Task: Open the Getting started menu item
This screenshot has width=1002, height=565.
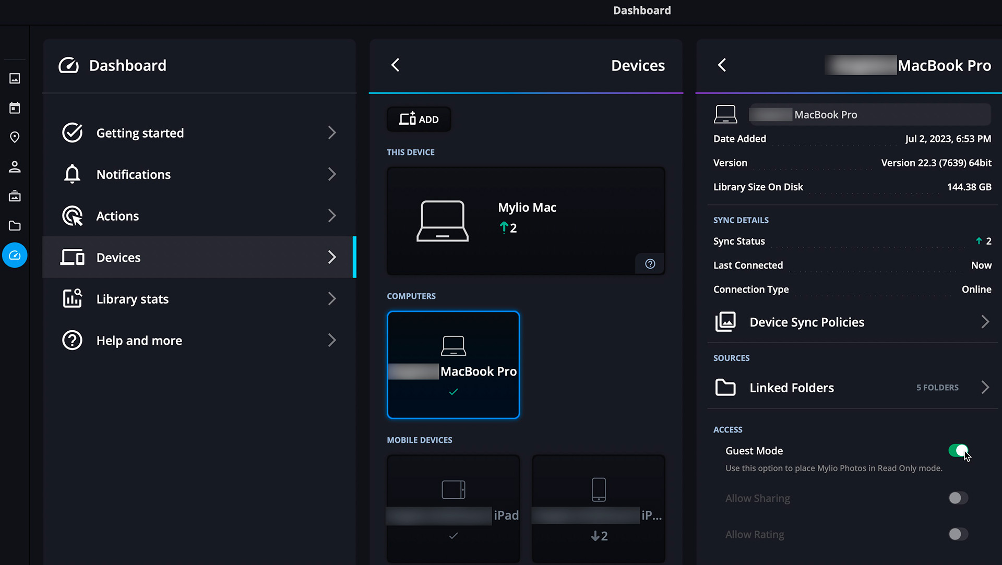Action: pos(199,133)
